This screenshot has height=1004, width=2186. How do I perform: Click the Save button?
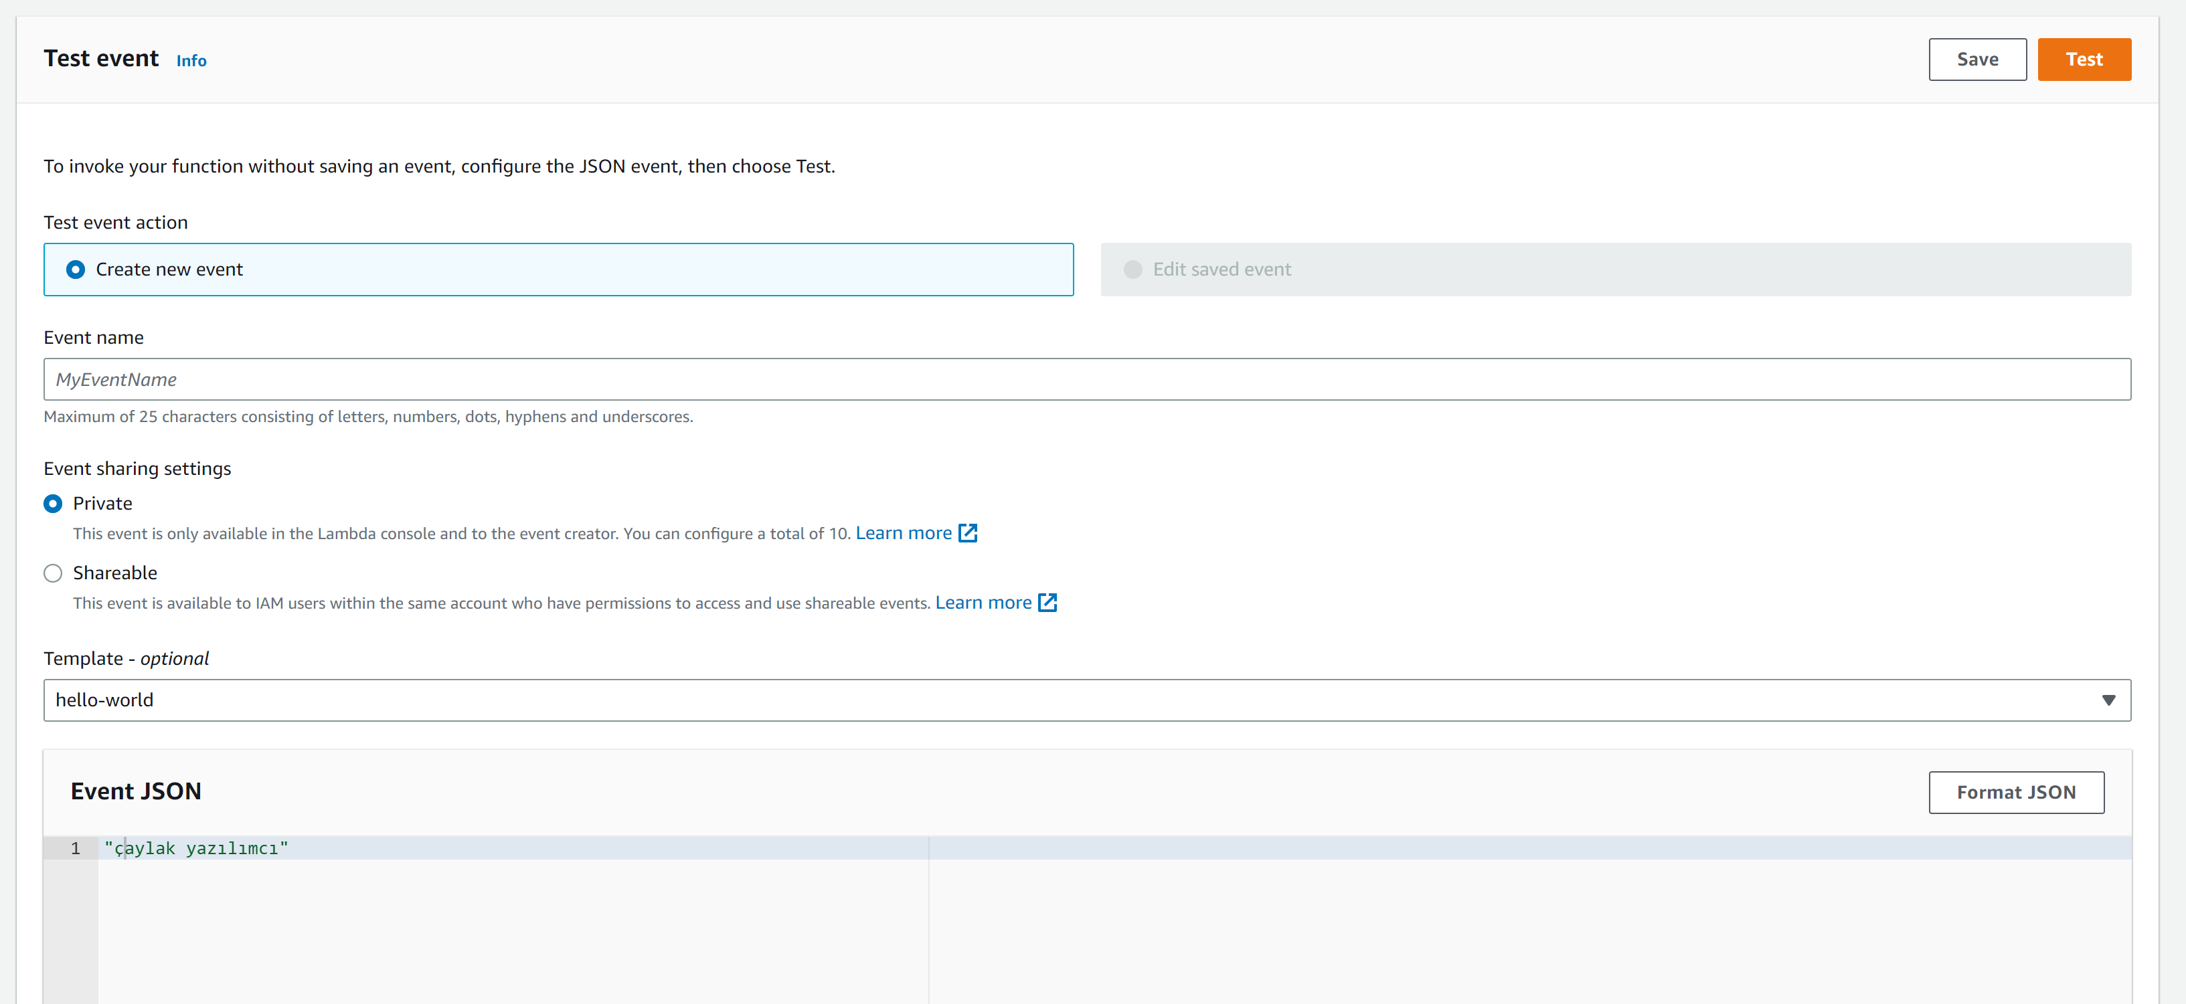(1977, 60)
